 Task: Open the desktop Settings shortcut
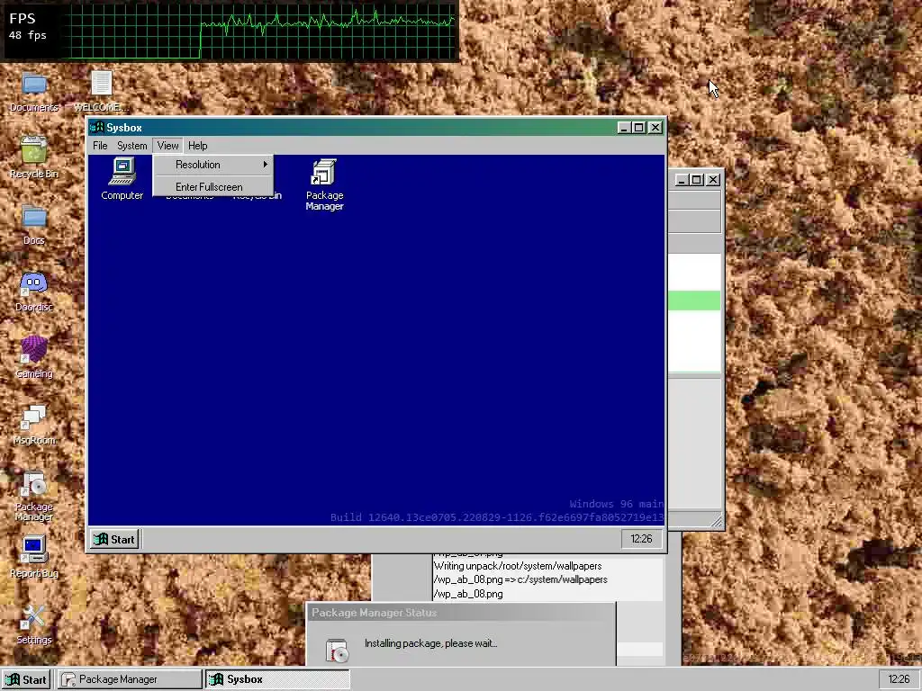click(34, 624)
